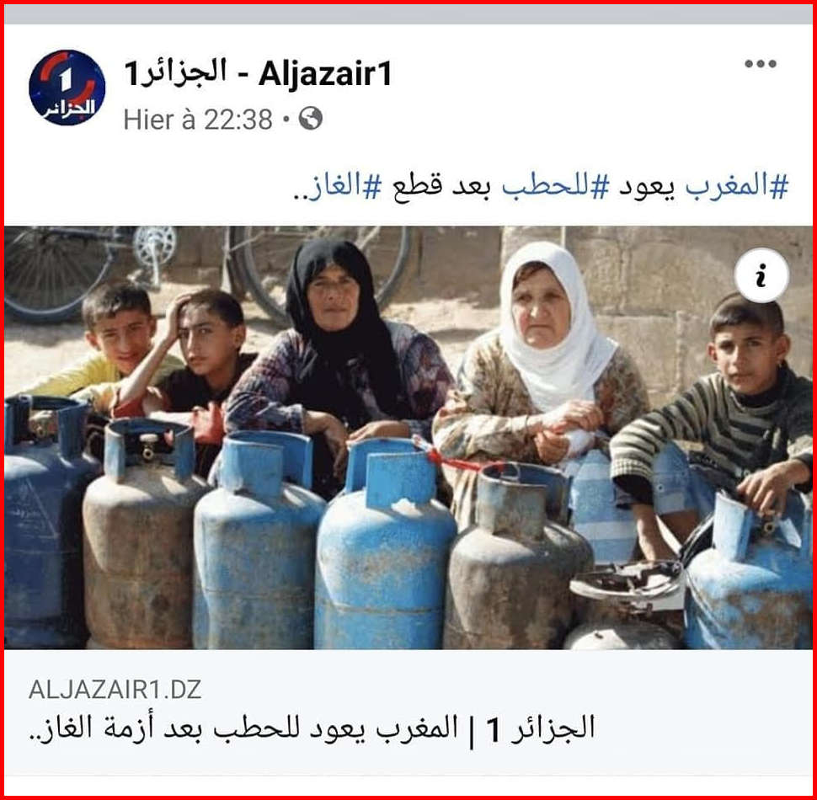The image size is (817, 800).
Task: Click the info "i" icon on the photo
Action: [x=761, y=275]
